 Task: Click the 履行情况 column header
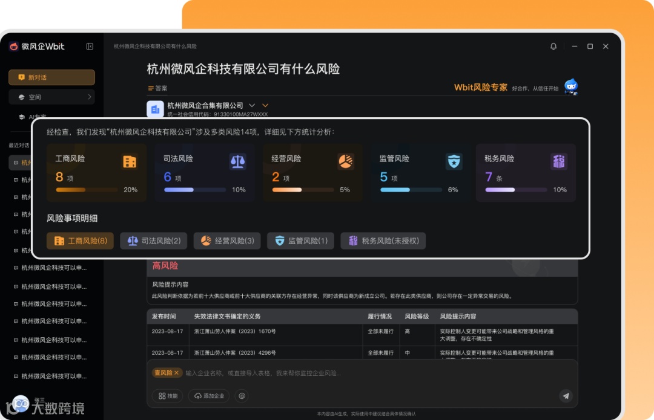point(380,316)
